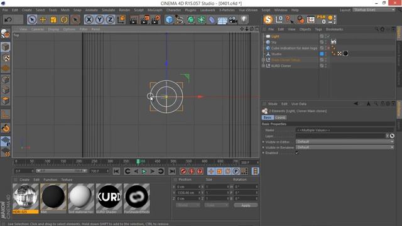The height and width of the screenshot is (226, 402).
Task: Open Simulate menu
Action: [109, 10]
